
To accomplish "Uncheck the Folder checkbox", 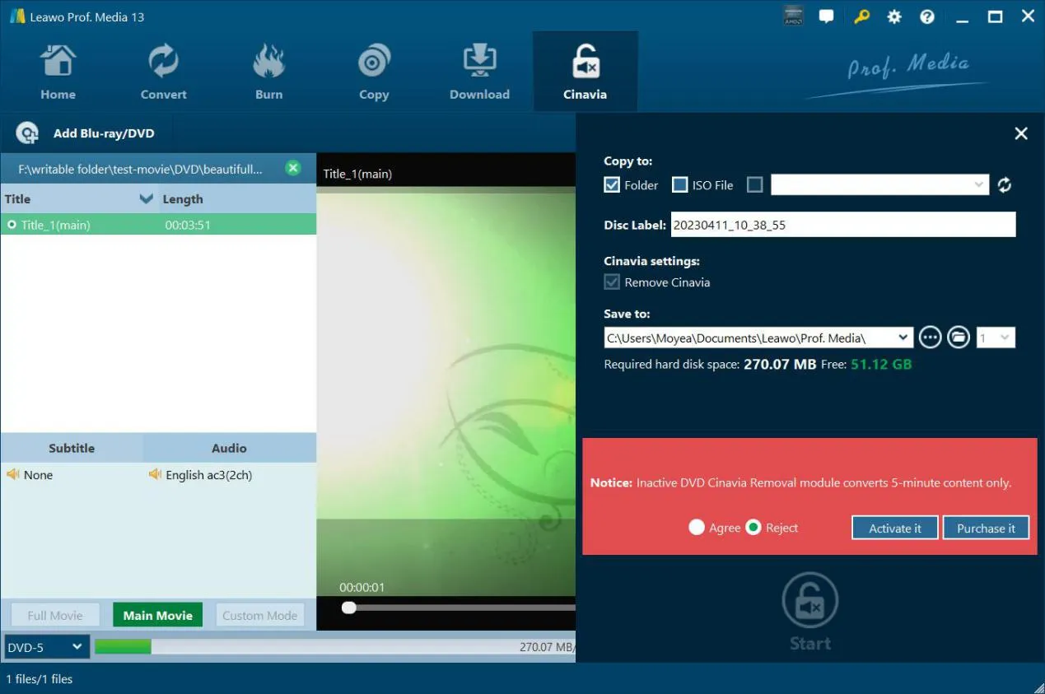I will pos(612,185).
